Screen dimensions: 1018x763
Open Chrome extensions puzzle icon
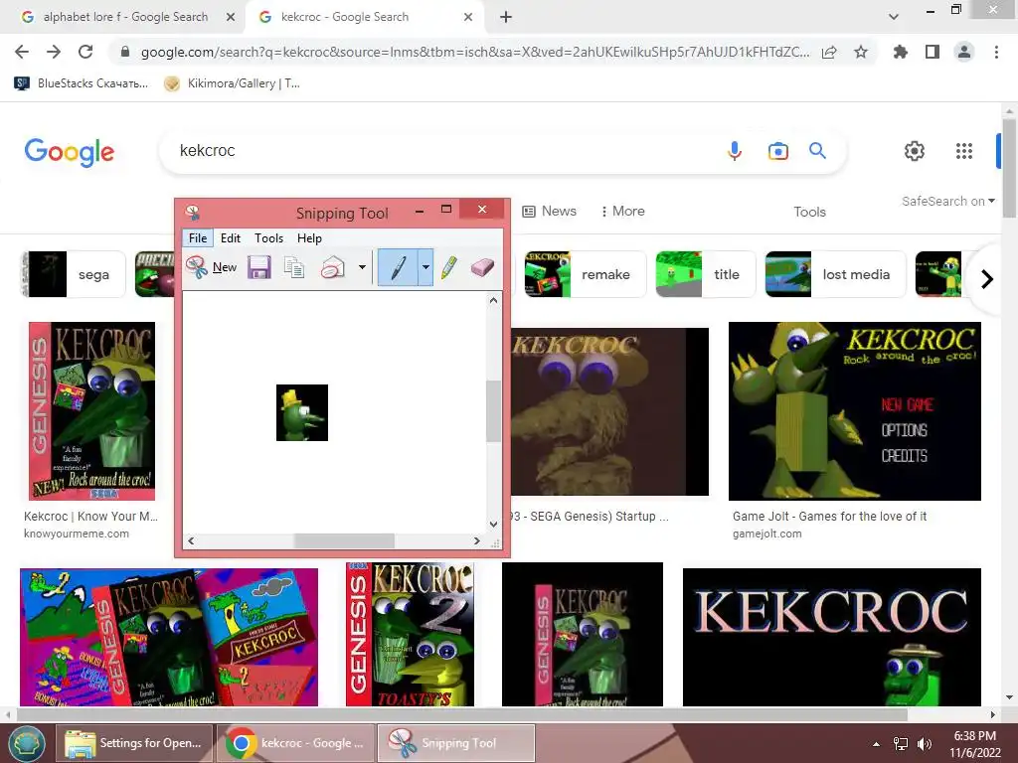click(901, 52)
